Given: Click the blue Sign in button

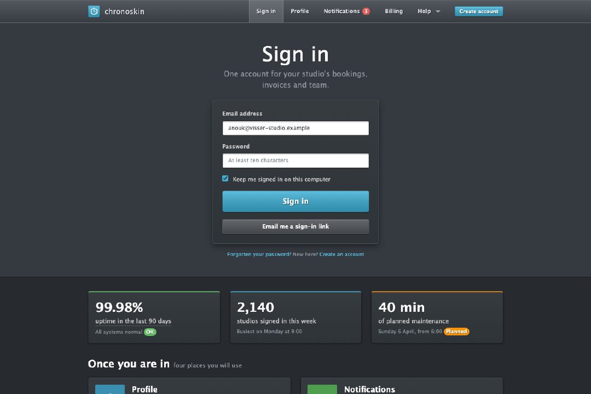Looking at the screenshot, I should 296,201.
